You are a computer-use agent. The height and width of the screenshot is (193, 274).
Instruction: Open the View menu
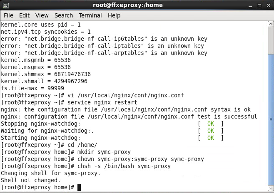42,15
